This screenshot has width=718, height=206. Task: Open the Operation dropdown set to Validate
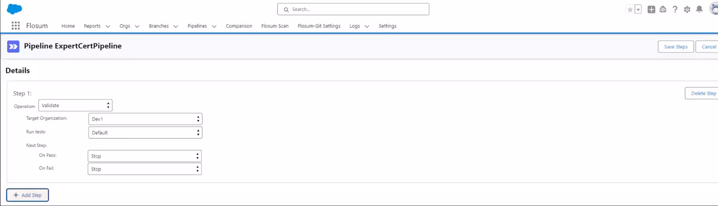pos(75,105)
